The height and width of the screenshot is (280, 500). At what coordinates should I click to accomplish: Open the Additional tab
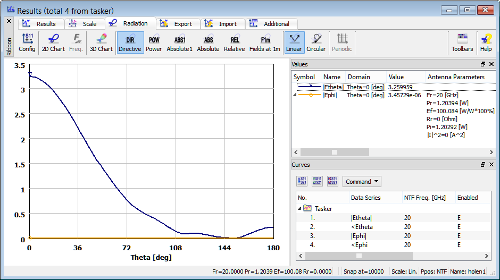pos(271,24)
